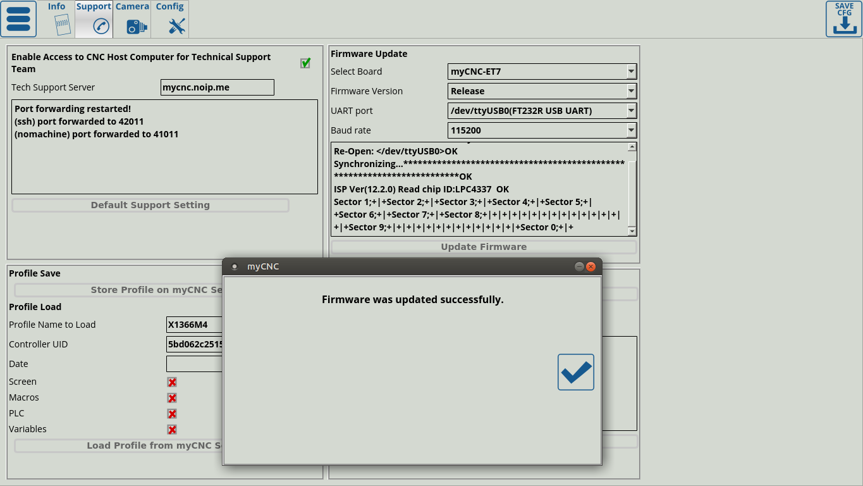The height and width of the screenshot is (486, 863).
Task: Toggle the Macros profile checkbox
Action: pyautogui.click(x=172, y=398)
